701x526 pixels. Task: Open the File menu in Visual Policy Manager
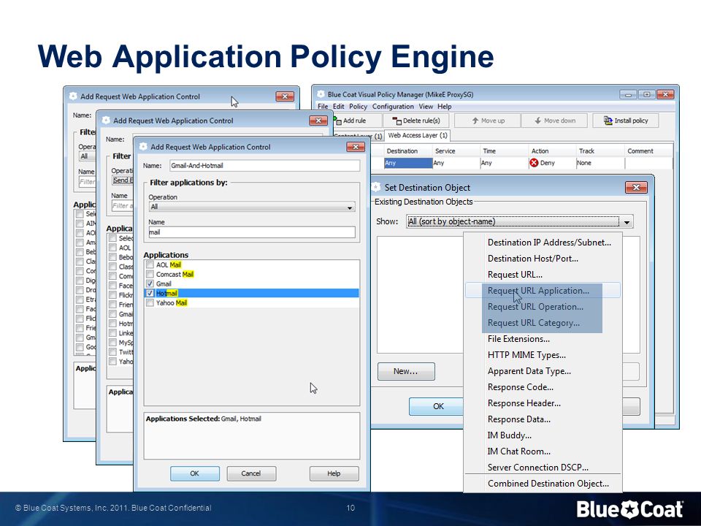pyautogui.click(x=323, y=107)
